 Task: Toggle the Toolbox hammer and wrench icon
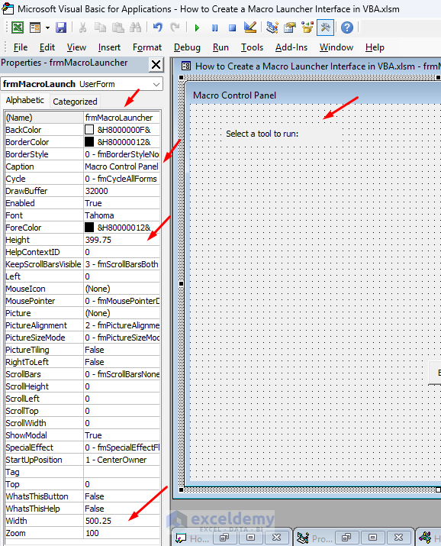[326, 27]
